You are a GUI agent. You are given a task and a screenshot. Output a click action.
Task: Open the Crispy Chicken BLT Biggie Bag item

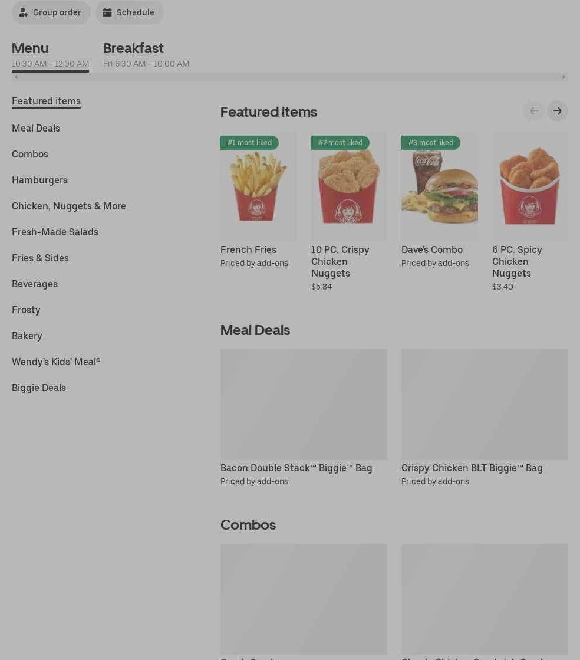click(x=485, y=418)
